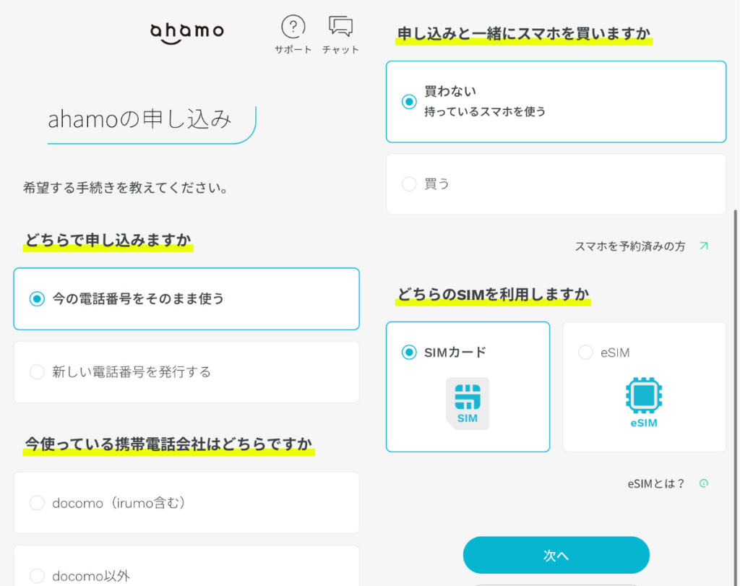The width and height of the screenshot is (740, 586).
Task: Open the サポート help icon
Action: [x=293, y=35]
